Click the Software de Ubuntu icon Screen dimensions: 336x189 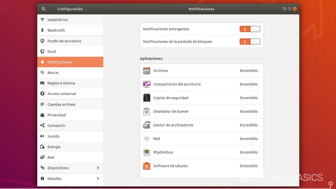146,166
